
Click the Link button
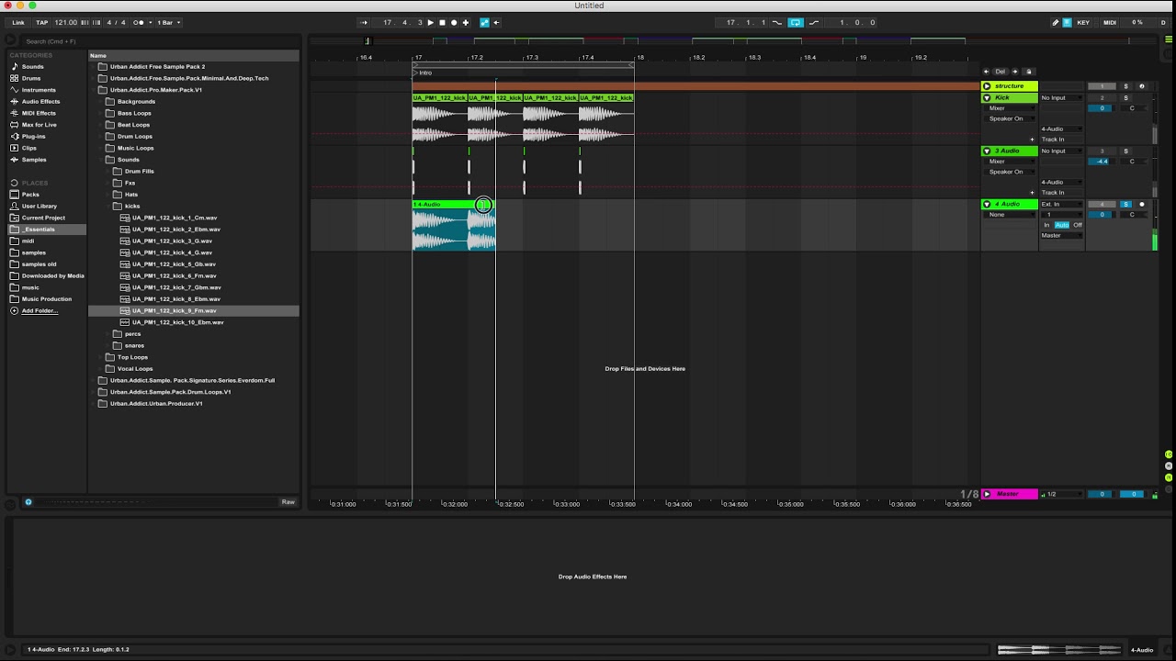[x=18, y=22]
